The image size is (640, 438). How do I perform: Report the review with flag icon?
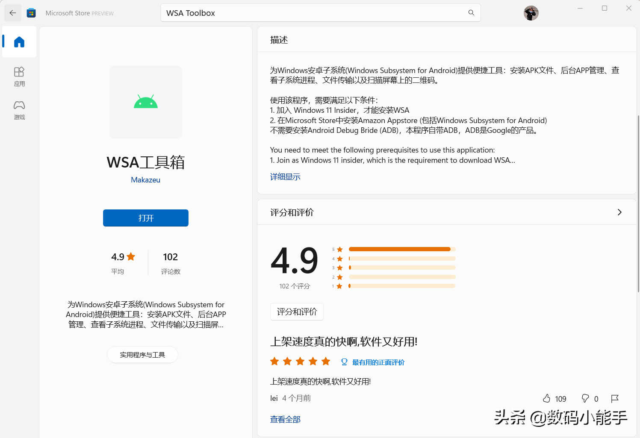pyautogui.click(x=615, y=398)
